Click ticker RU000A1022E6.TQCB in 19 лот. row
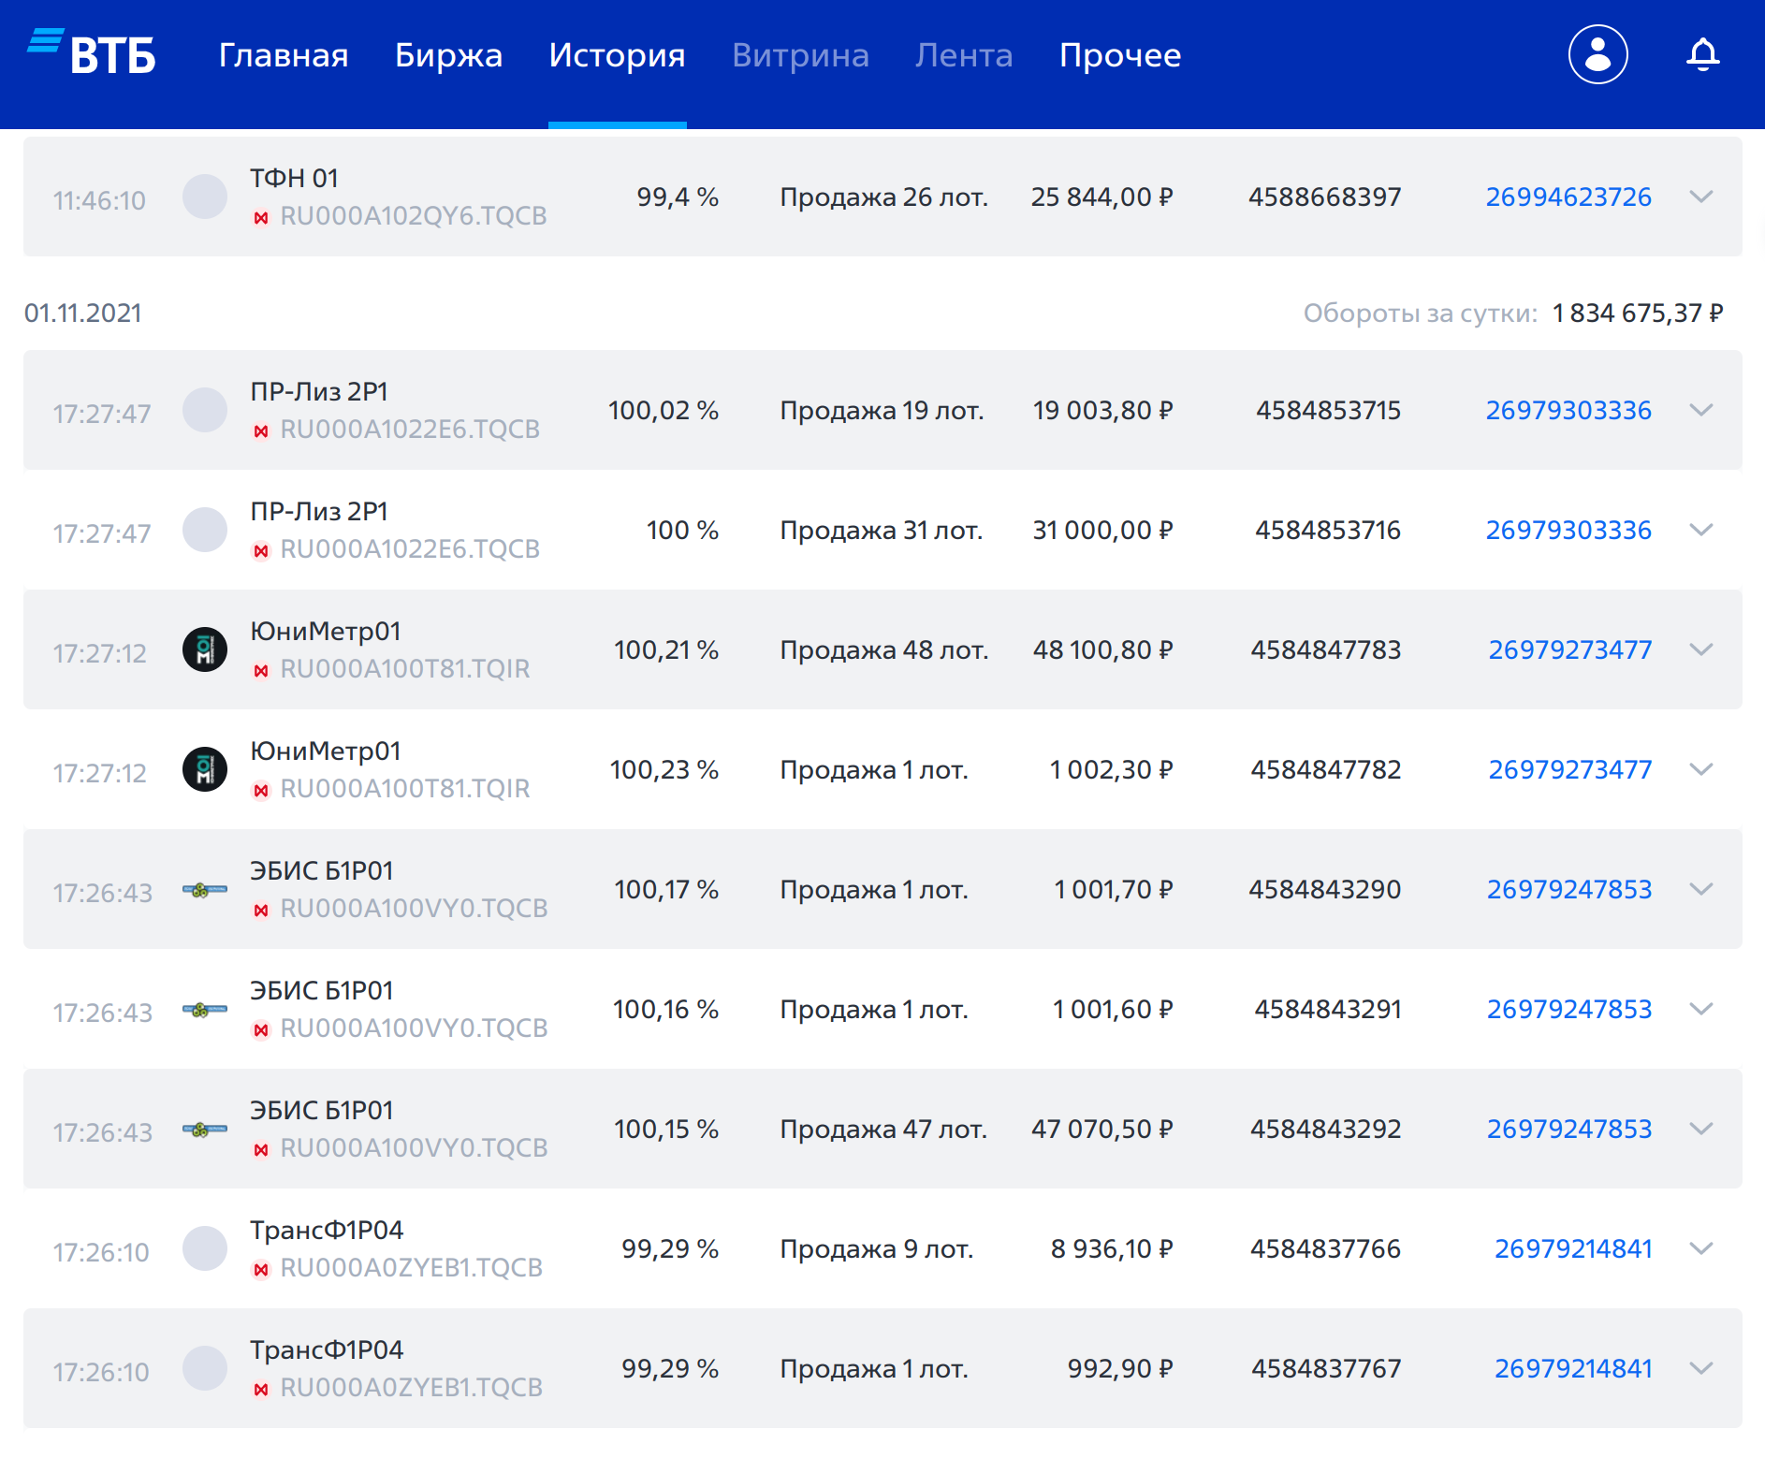Viewport: 1765px width, 1473px height. click(410, 430)
